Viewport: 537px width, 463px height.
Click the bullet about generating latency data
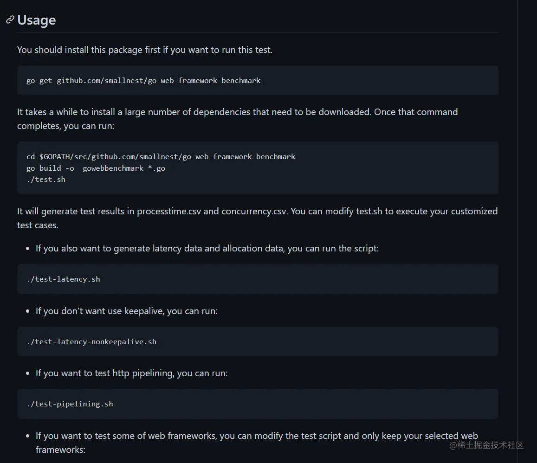pyautogui.click(x=207, y=248)
